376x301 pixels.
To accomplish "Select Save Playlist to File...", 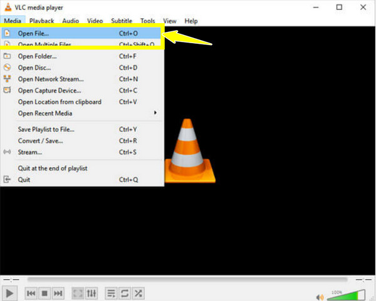I will coord(82,130).
